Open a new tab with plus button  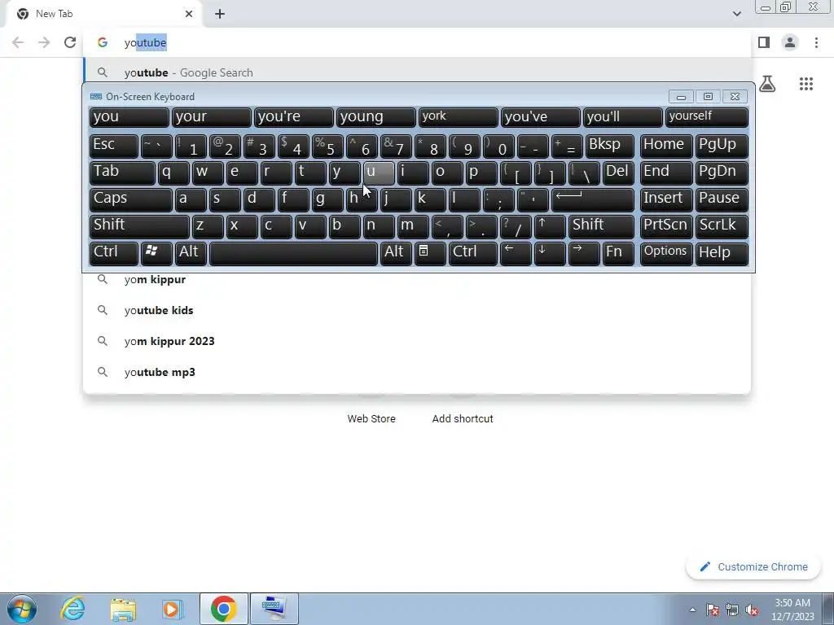[x=220, y=14]
